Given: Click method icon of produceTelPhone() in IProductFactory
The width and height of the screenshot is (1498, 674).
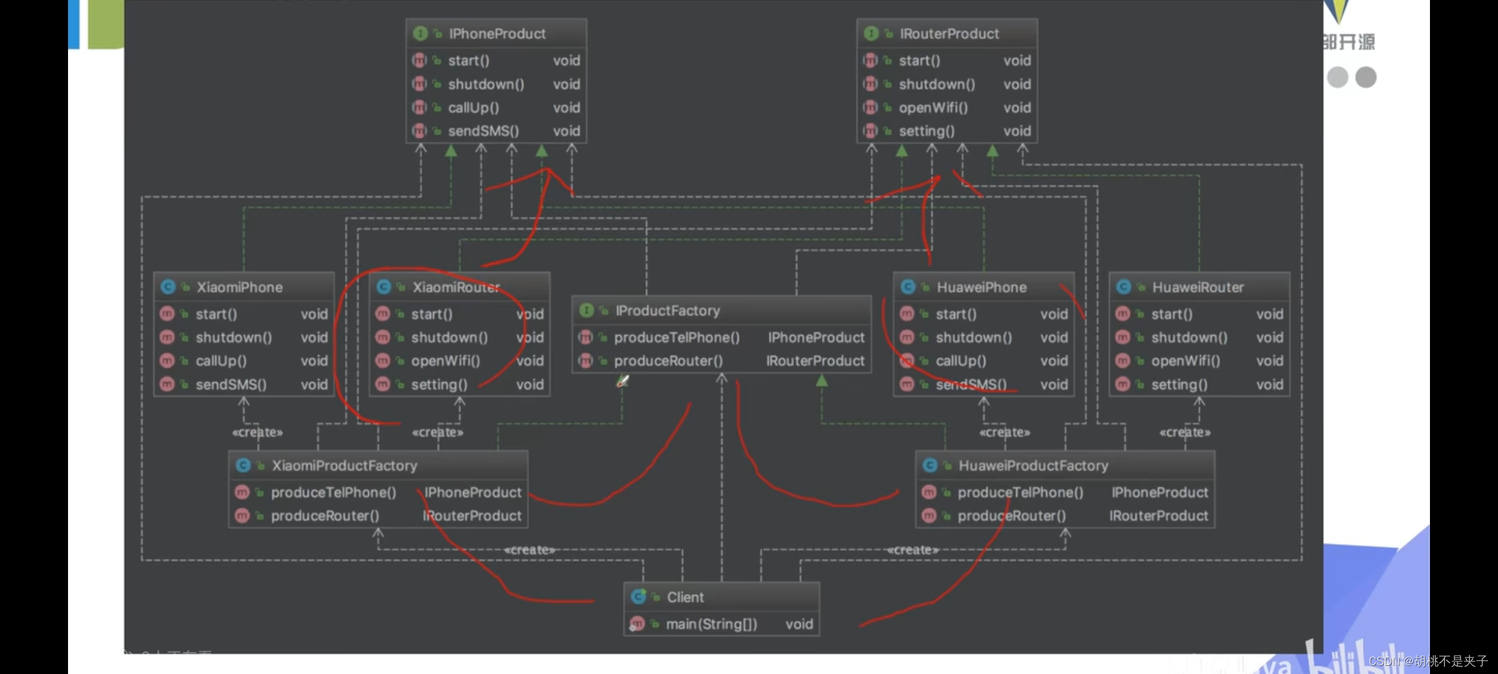Looking at the screenshot, I should pos(585,338).
